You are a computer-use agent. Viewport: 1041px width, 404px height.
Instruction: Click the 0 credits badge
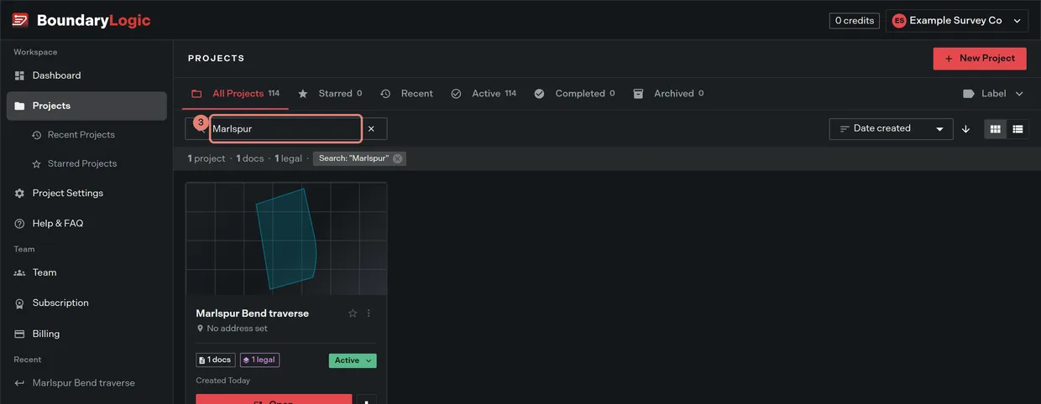(x=855, y=20)
